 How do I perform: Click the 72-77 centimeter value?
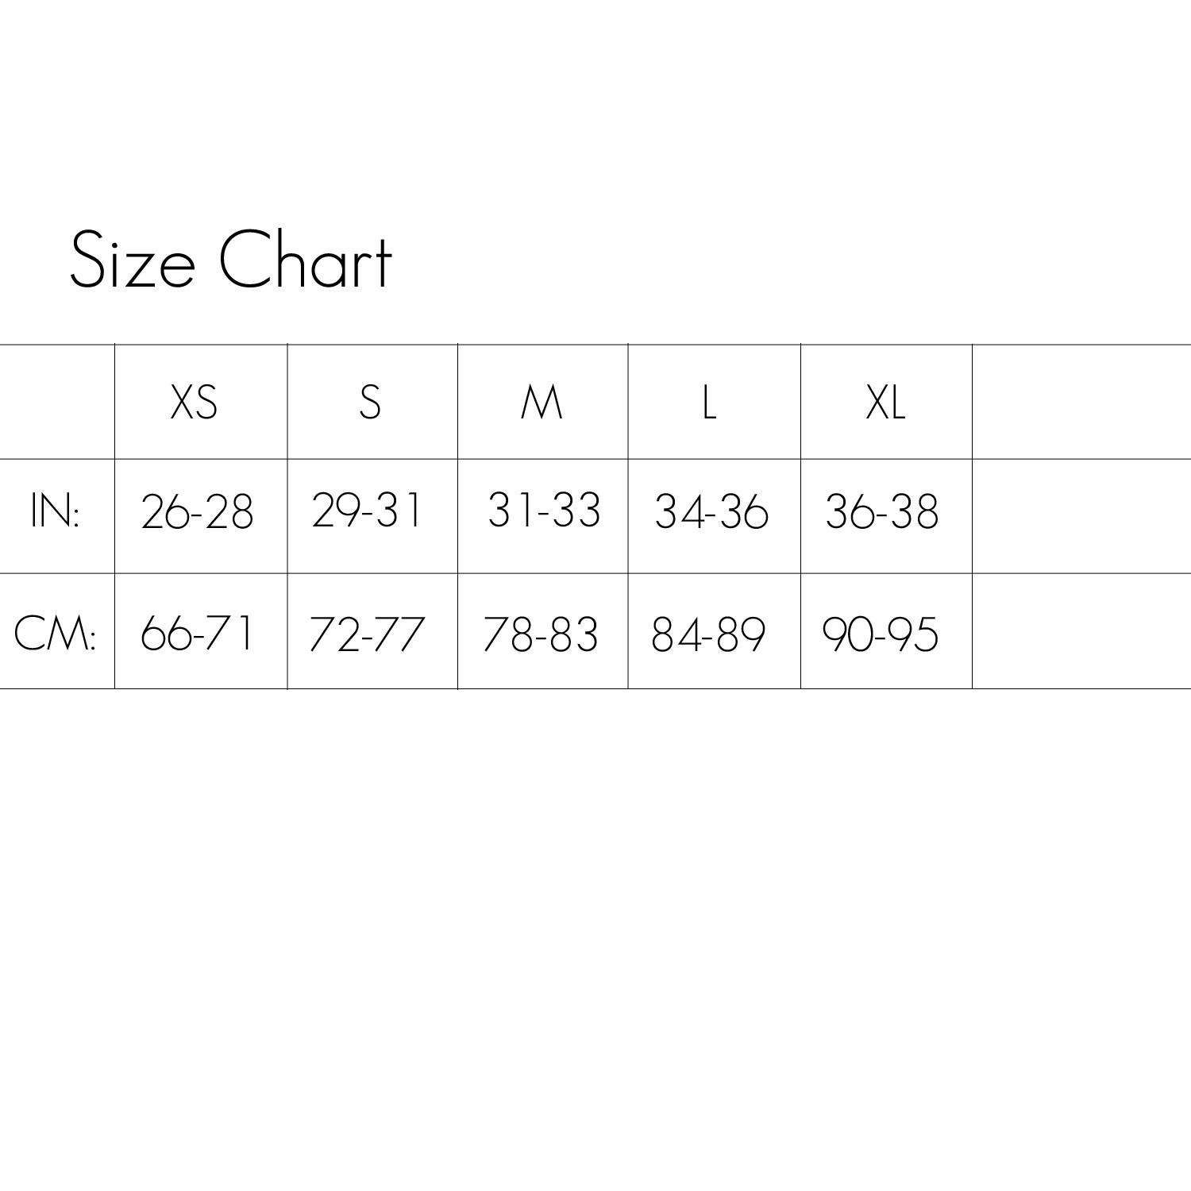click(367, 634)
